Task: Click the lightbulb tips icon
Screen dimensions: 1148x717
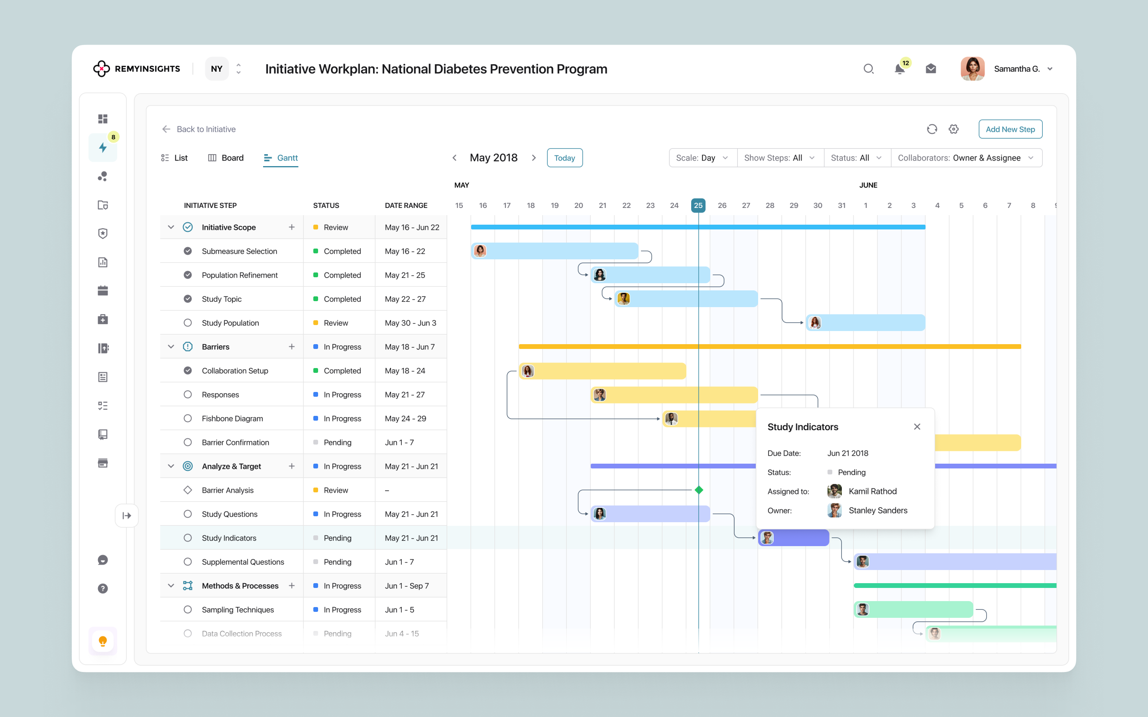Action: [102, 641]
